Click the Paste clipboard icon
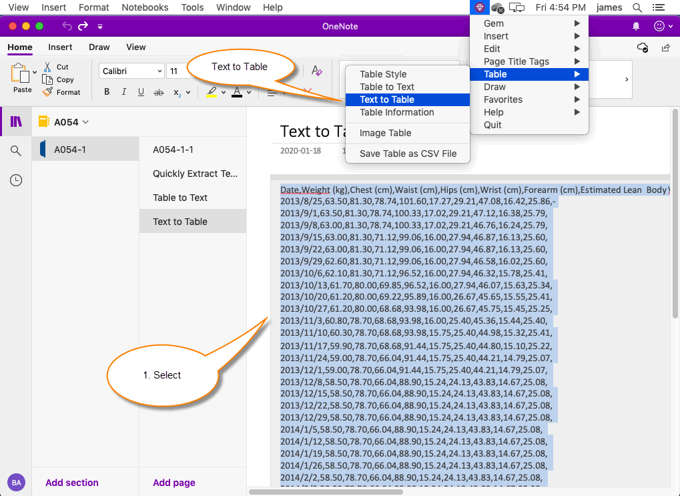Image resolution: width=680 pixels, height=496 pixels. pyautogui.click(x=20, y=73)
